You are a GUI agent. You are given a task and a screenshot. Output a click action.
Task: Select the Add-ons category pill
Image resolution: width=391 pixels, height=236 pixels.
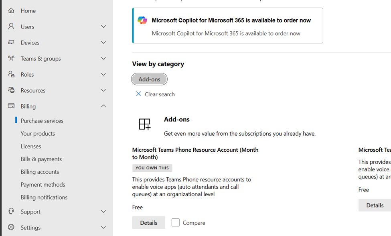(x=149, y=79)
